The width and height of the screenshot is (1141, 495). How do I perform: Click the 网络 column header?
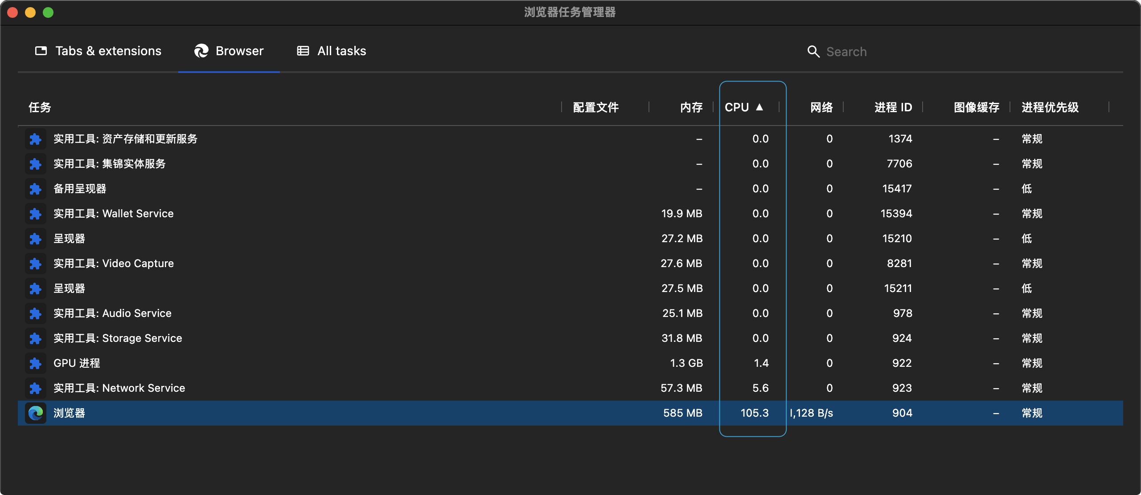pos(821,107)
